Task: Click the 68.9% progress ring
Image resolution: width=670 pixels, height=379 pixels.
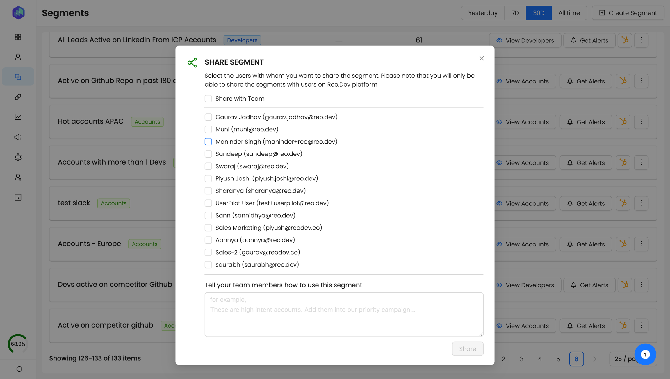Action: click(18, 344)
